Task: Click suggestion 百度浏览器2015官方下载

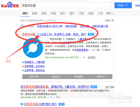Action: [50, 26]
